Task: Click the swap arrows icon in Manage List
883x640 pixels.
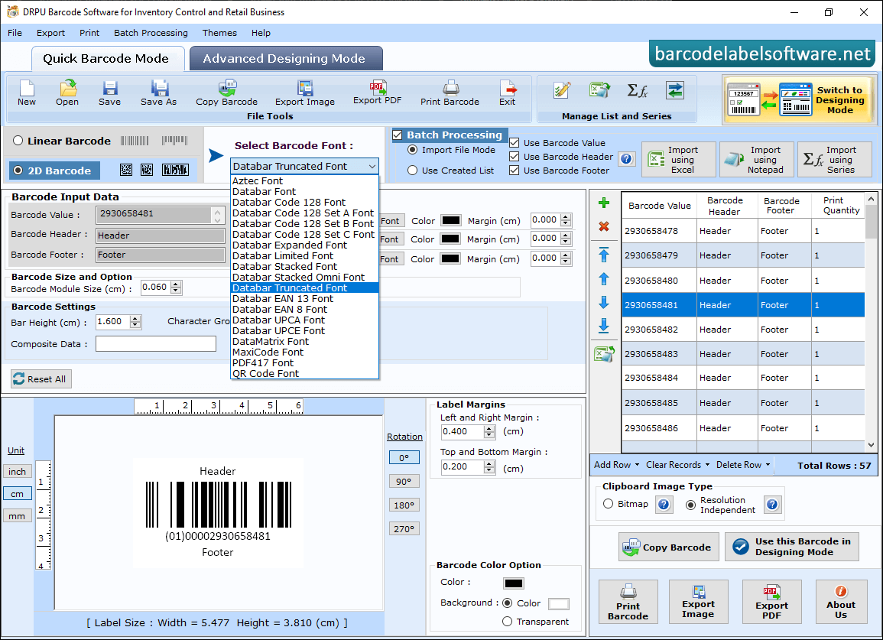Action: point(674,90)
